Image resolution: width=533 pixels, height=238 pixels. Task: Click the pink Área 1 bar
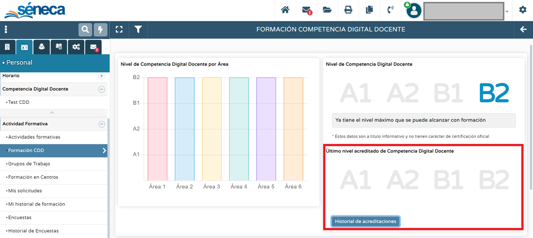tap(158, 129)
